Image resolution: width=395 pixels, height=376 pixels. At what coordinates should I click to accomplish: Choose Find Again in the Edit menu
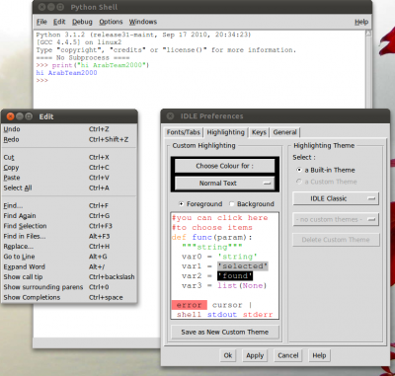pos(69,216)
